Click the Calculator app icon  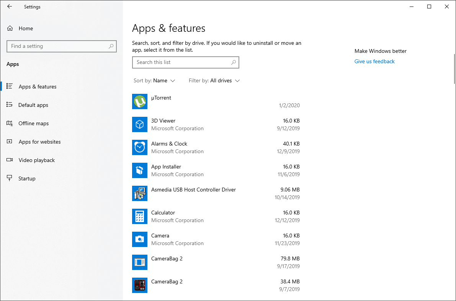click(x=140, y=216)
